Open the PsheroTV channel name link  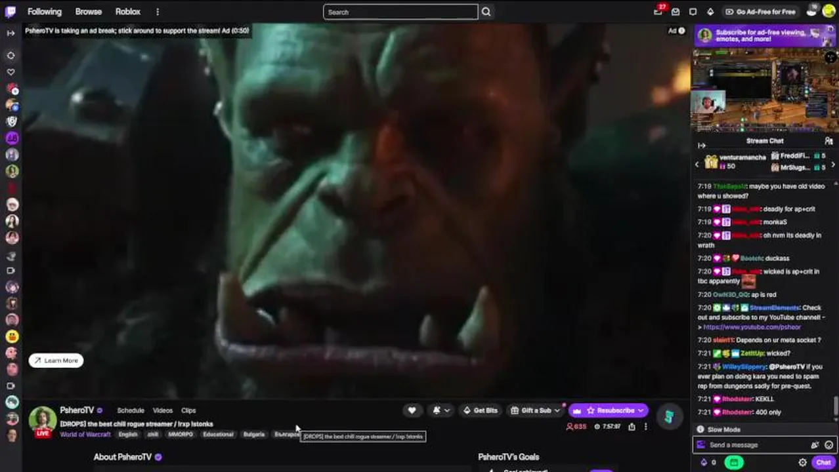click(x=77, y=410)
